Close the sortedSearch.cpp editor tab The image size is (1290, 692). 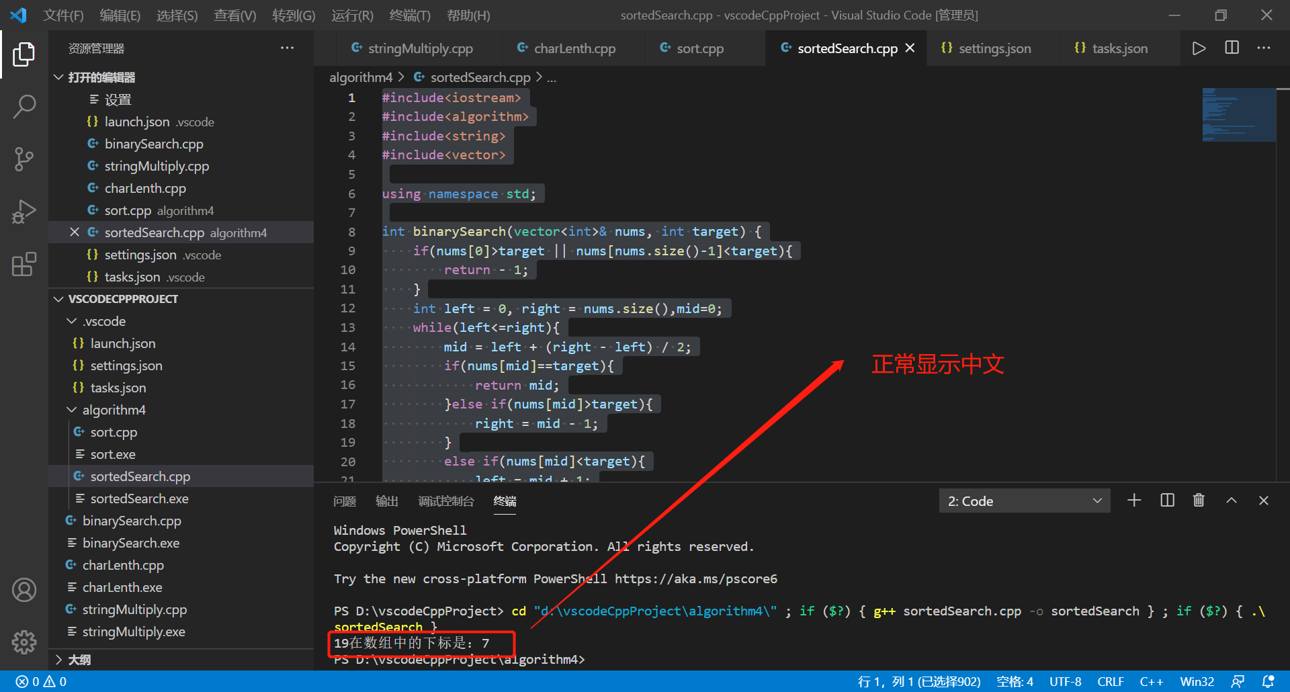coord(910,48)
